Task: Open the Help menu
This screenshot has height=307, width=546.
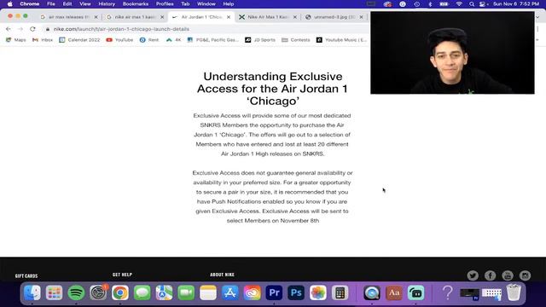Action: tap(229, 3)
